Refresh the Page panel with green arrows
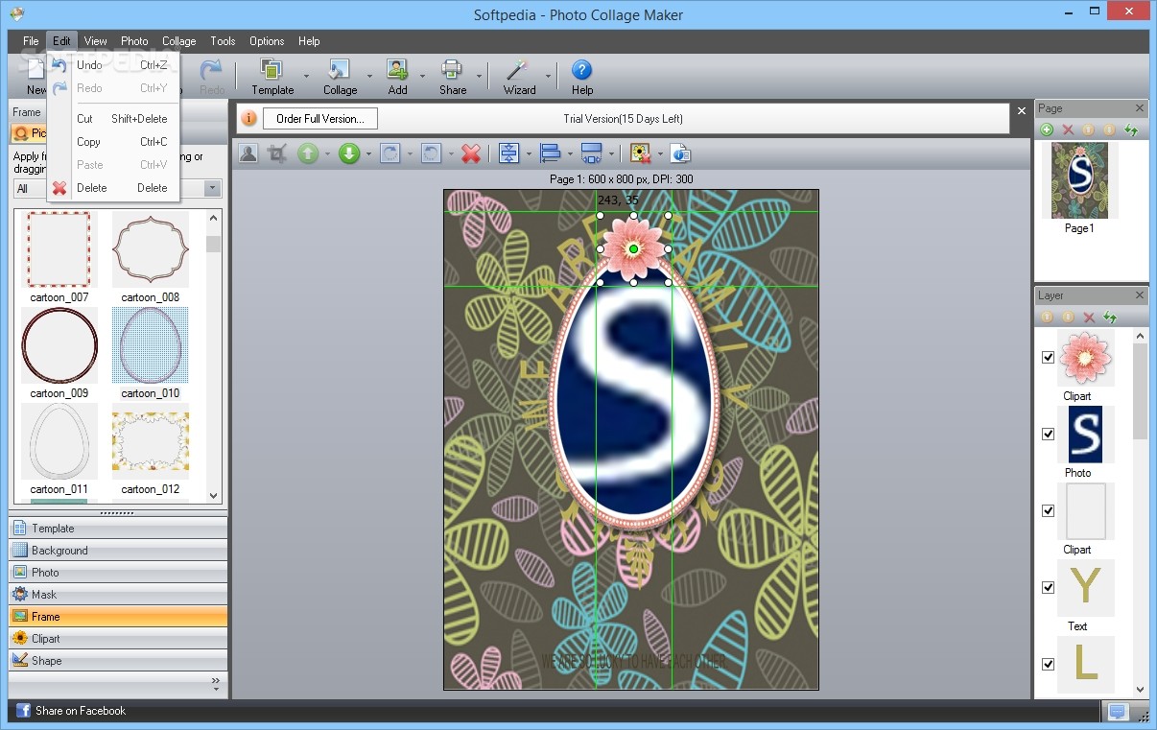Screen dimensions: 1157x730 tap(1131, 130)
